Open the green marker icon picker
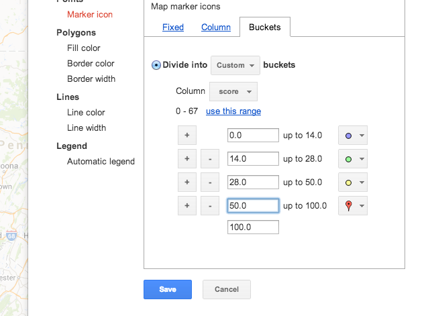The width and height of the screenshot is (428, 316). (353, 159)
